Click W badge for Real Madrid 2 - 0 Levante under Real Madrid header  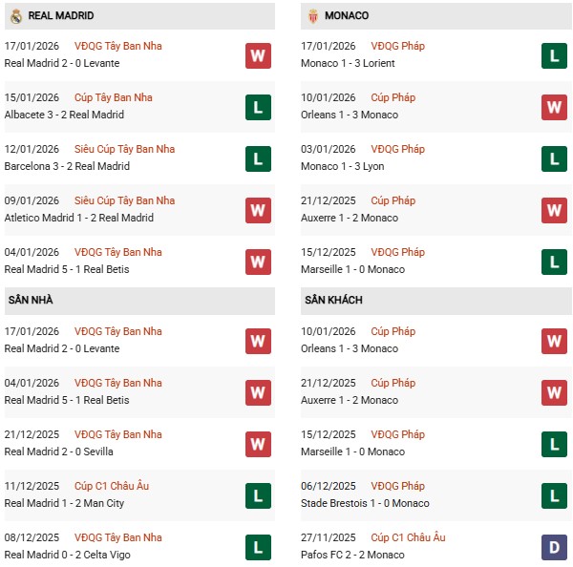tap(257, 55)
